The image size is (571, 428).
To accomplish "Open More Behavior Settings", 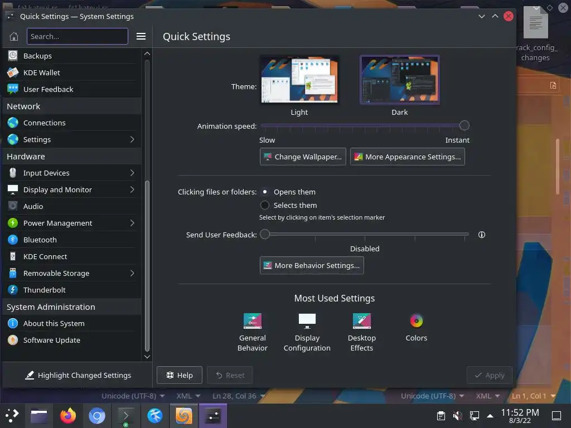I will [312, 265].
